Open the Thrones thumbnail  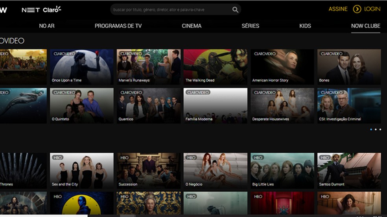pyautogui.click(x=23, y=171)
